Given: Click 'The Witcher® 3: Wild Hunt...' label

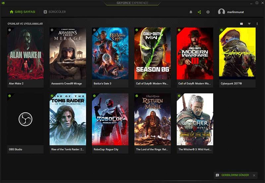Looking at the screenshot, I should pos(195,149).
